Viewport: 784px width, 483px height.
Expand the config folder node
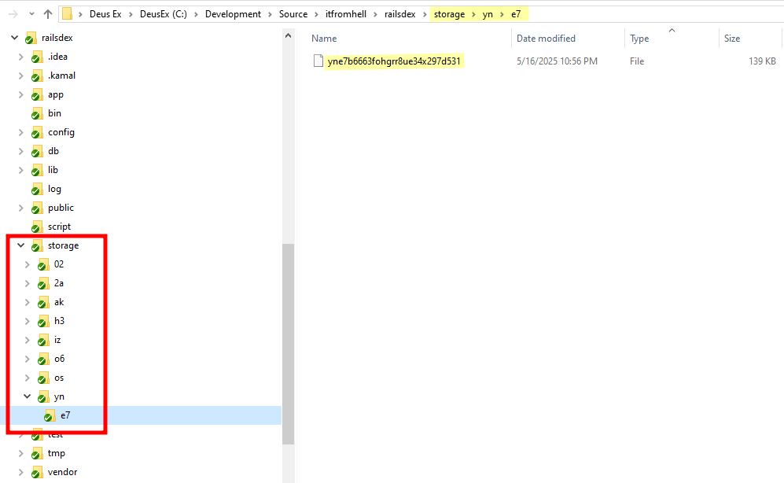(20, 133)
